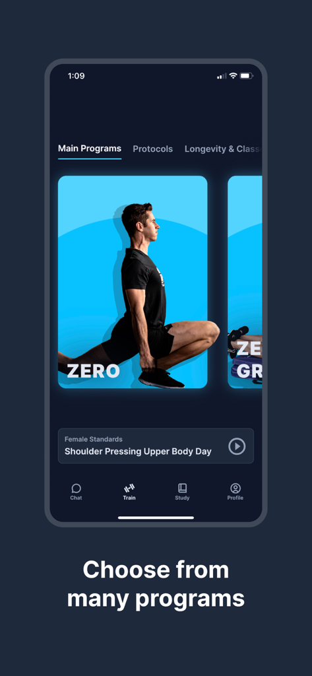Select the Train dumbbell icon

[129, 488]
